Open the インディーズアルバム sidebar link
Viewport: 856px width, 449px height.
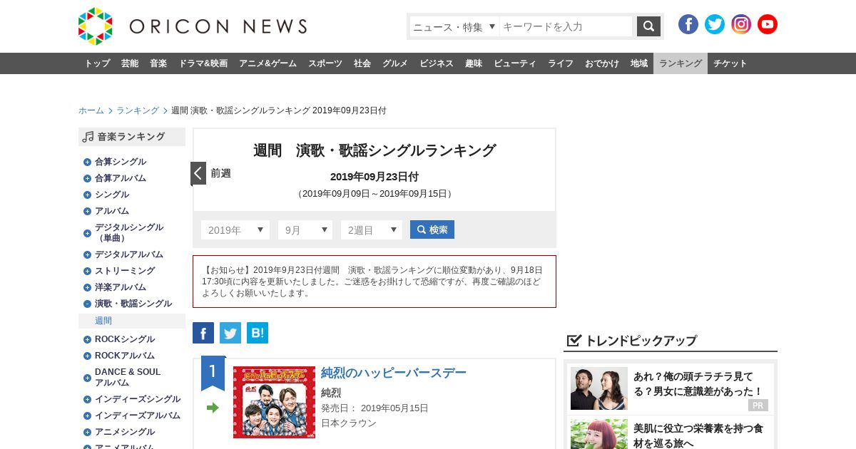(138, 416)
